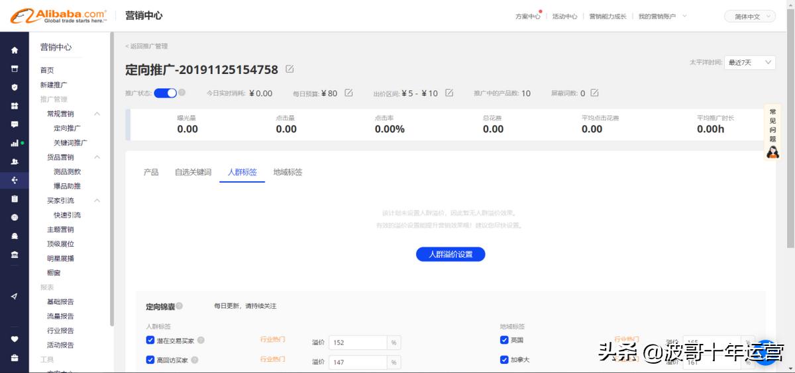795x373 pixels.
Task: Uncheck the 英国 region checkbox
Action: [x=505, y=340]
